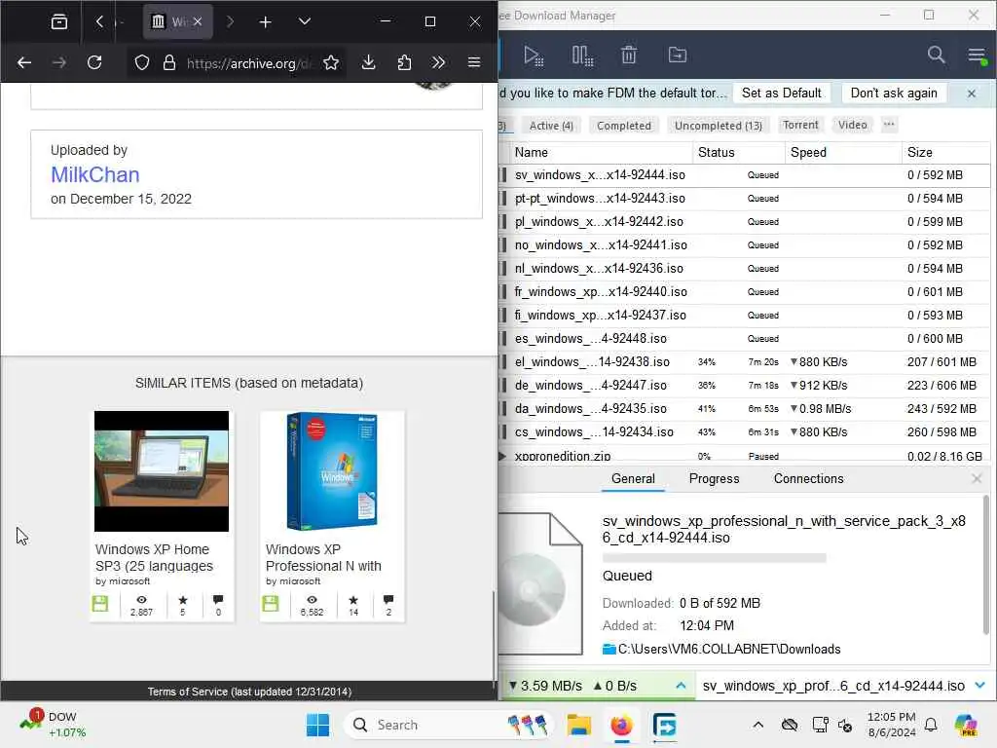Screen dimensions: 997x748
Task: Open the Windows XP Professional N thumbnail
Action: [331, 471]
